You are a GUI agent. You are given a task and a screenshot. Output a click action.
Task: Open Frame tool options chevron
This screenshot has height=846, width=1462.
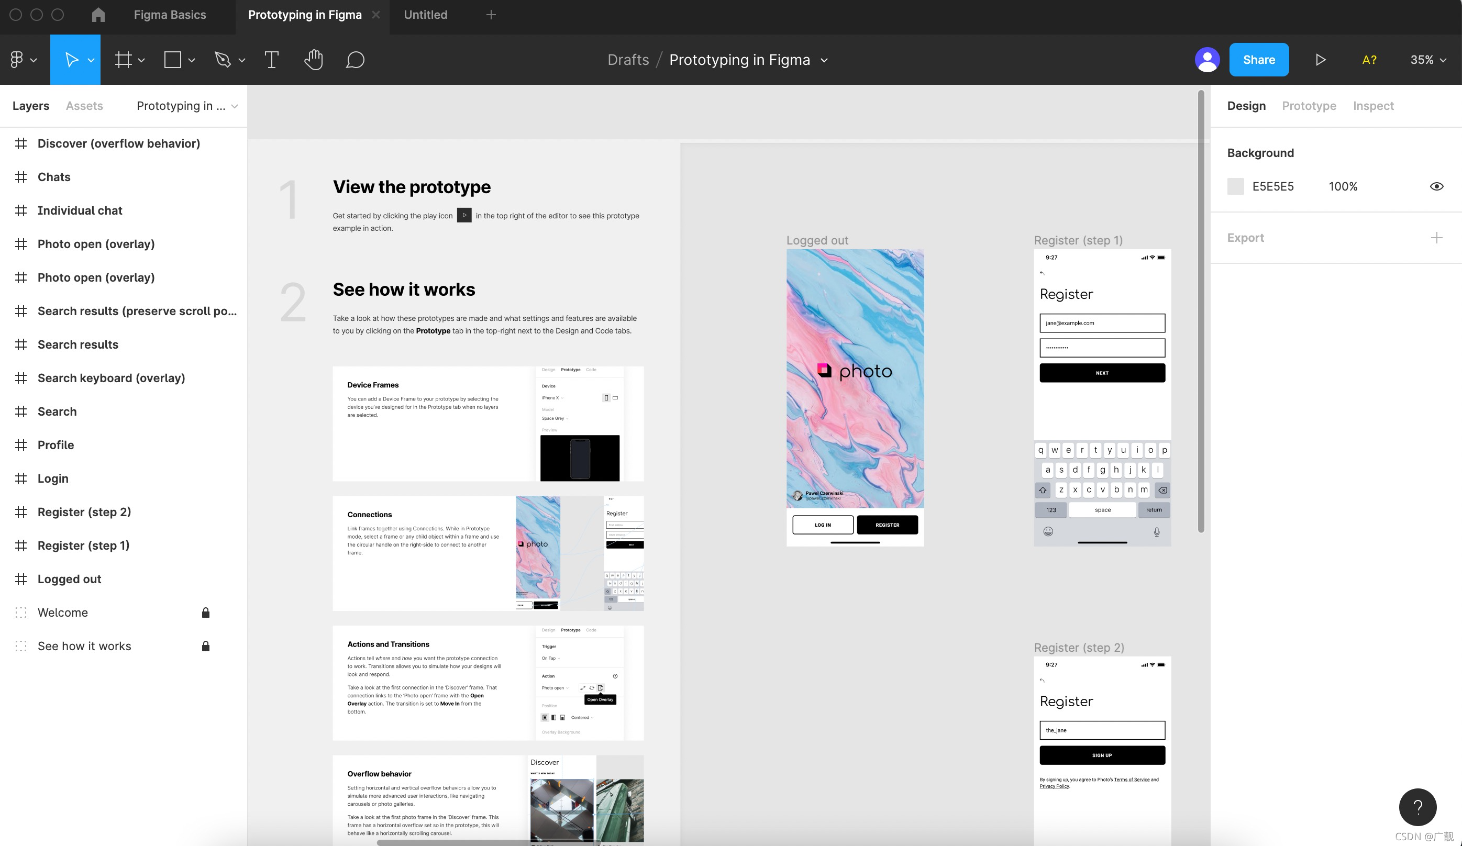coord(141,60)
